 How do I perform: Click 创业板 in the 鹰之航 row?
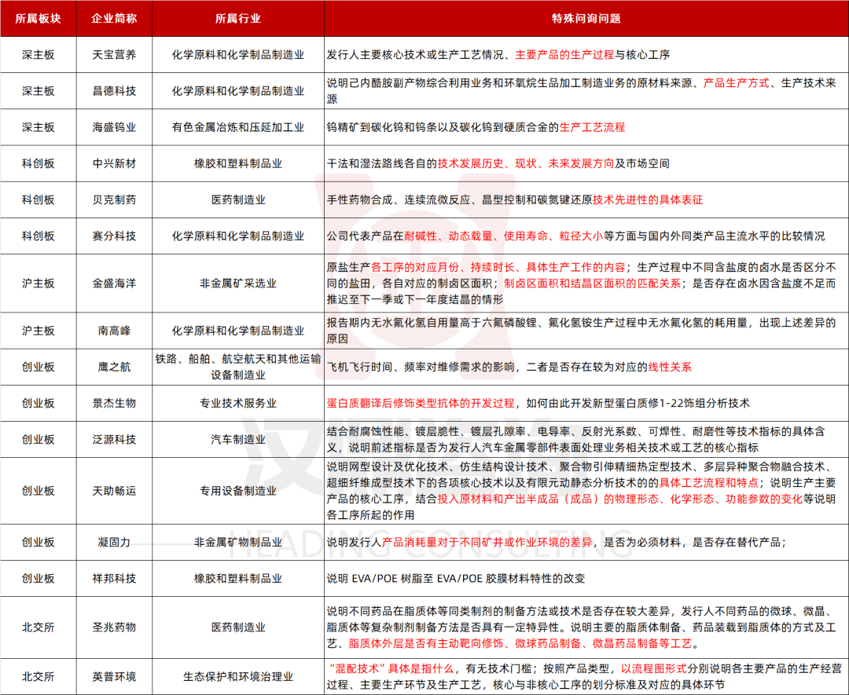pyautogui.click(x=38, y=367)
